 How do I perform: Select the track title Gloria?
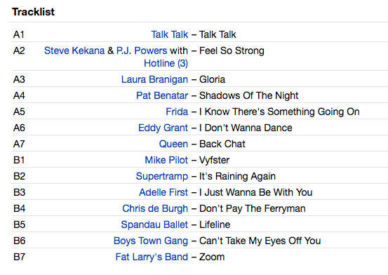pyautogui.click(x=212, y=79)
